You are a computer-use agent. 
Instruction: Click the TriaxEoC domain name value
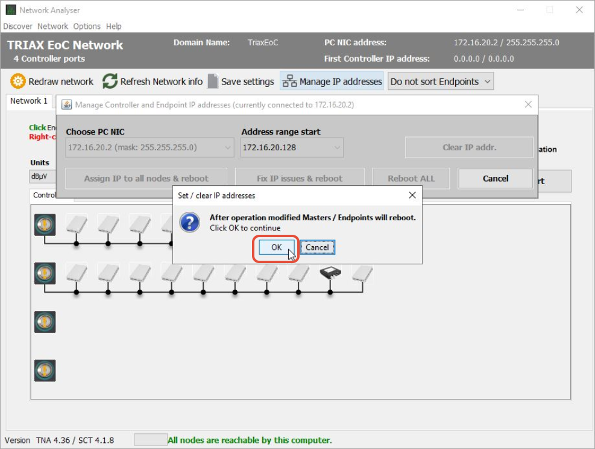click(263, 42)
